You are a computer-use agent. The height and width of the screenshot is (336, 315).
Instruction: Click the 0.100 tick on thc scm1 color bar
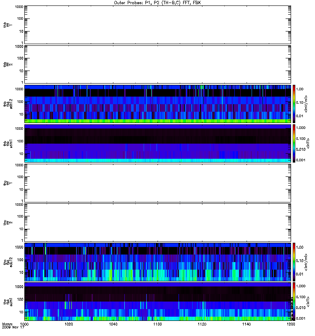(301, 297)
